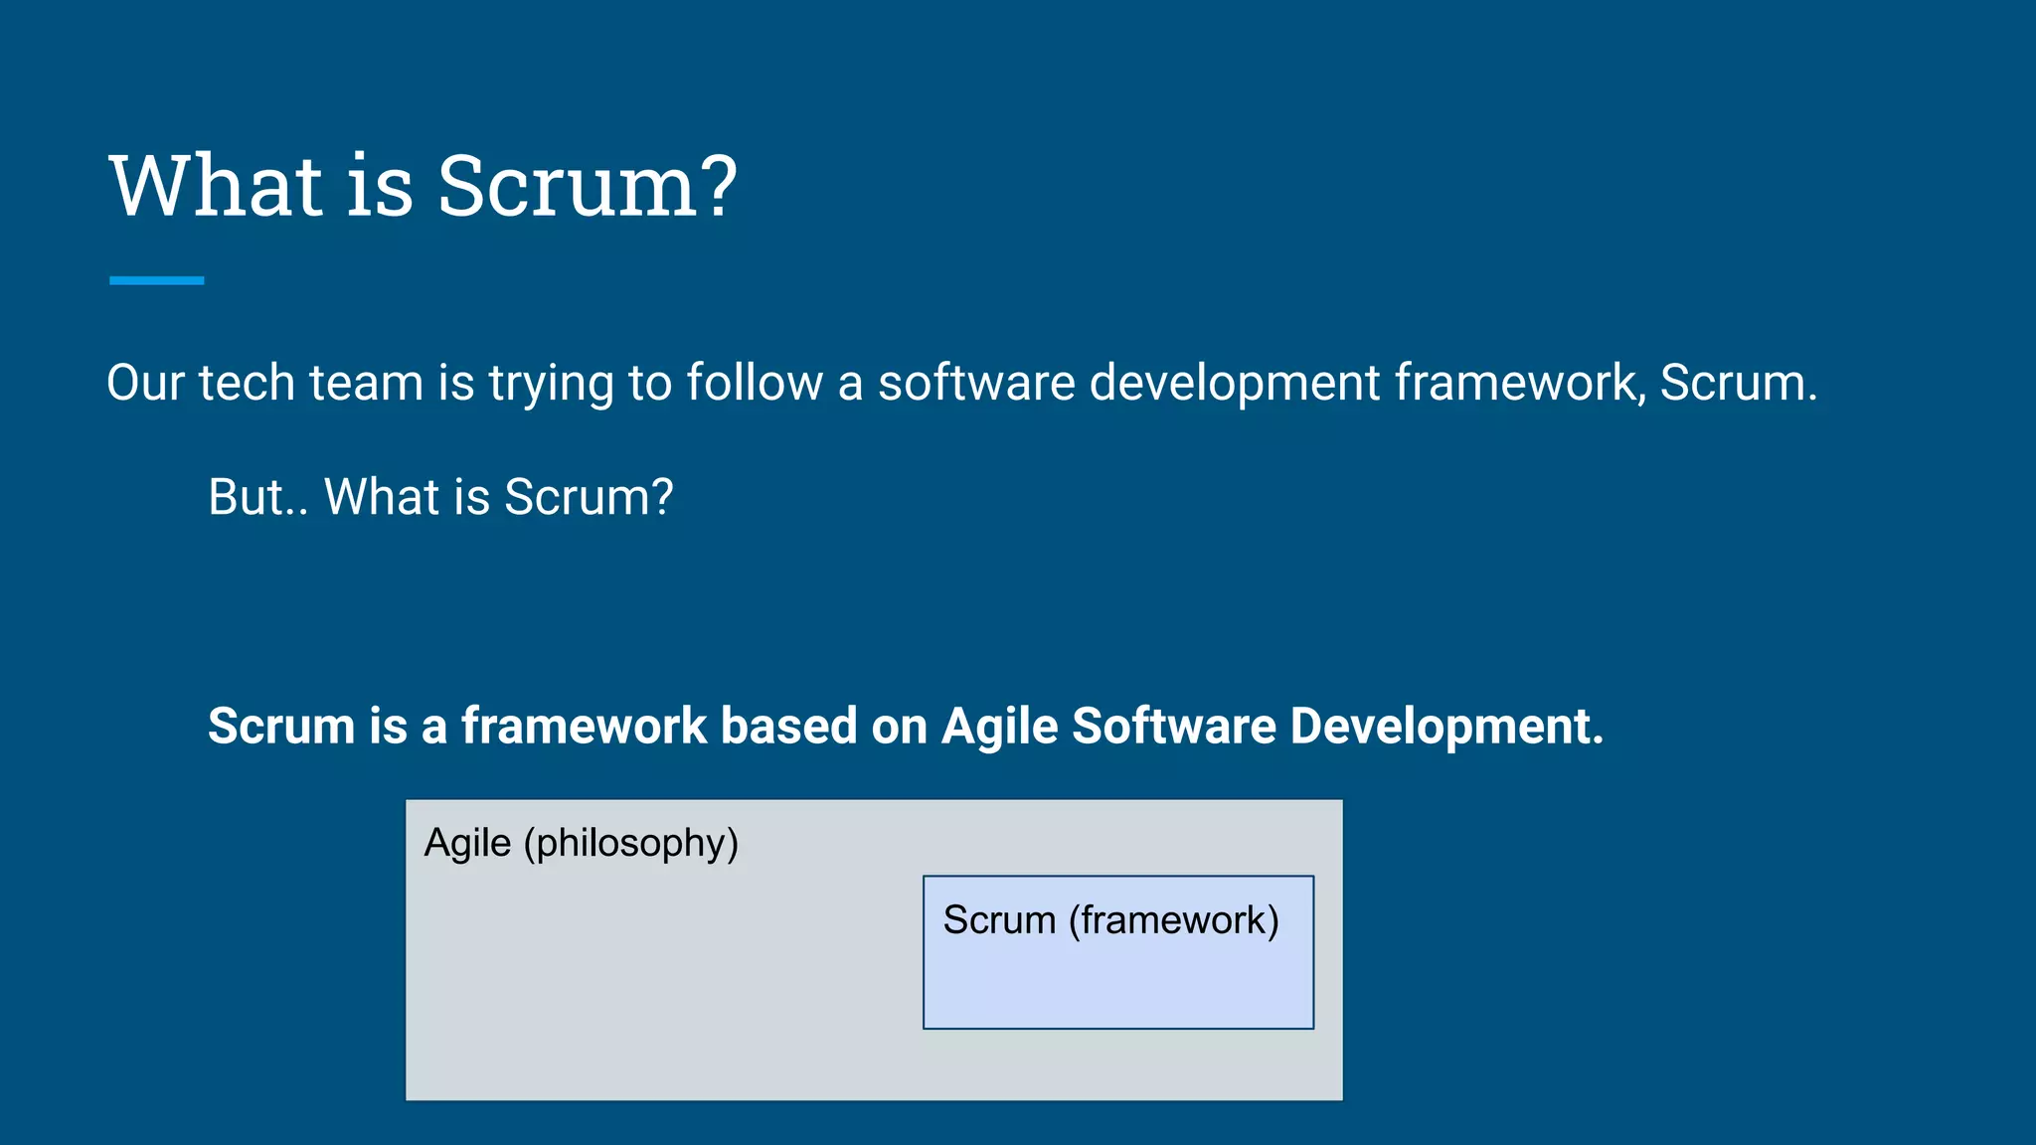Screen dimensions: 2036x1145
Task: Click the word 'development' in the first sentence
Action: [1235, 384]
